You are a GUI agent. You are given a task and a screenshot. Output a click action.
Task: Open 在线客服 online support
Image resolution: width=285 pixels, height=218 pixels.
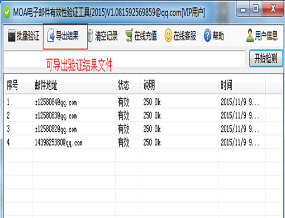click(x=180, y=35)
